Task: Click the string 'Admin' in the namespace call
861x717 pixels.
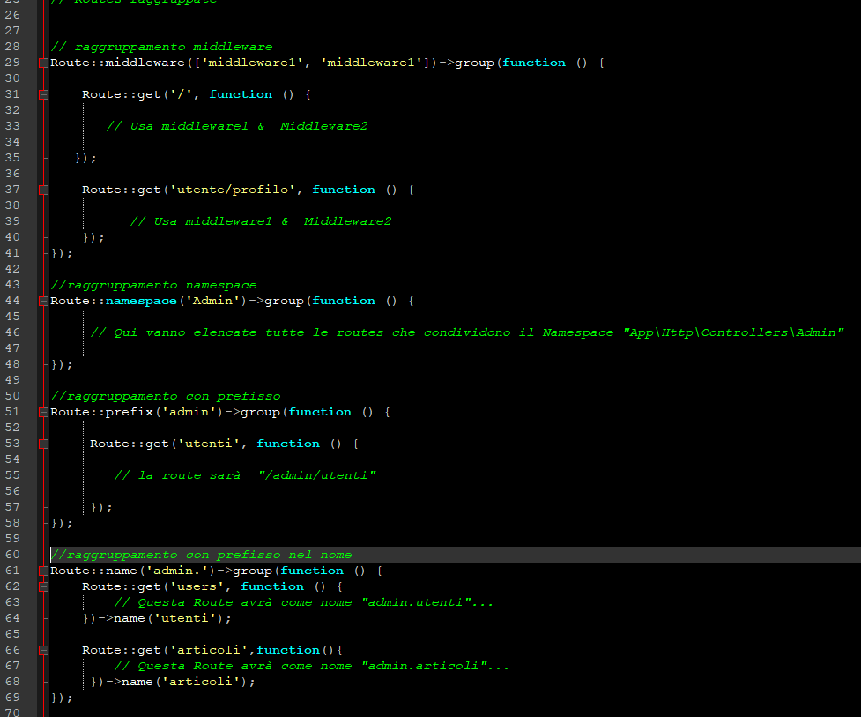Action: [x=213, y=301]
